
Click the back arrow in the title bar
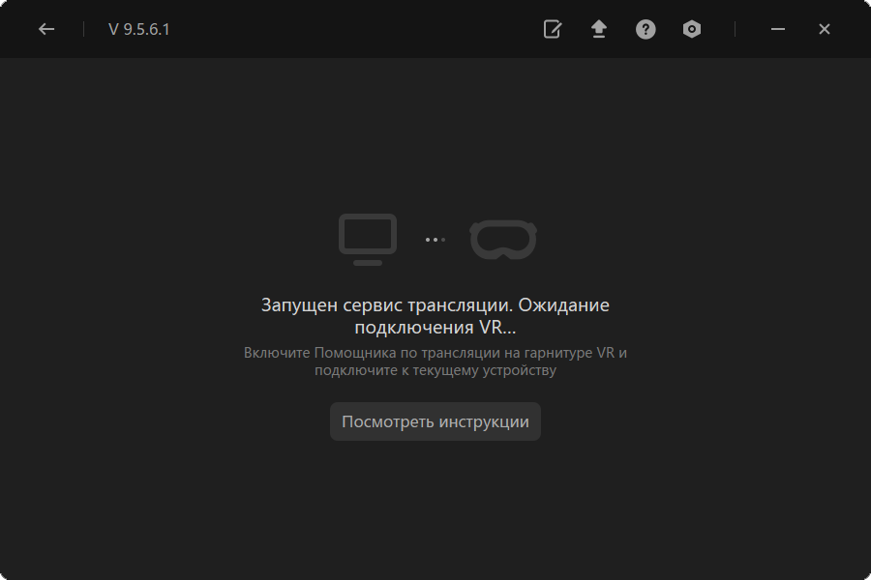(x=46, y=29)
